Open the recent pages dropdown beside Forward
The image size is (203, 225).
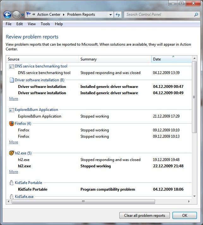pyautogui.click(x=22, y=14)
